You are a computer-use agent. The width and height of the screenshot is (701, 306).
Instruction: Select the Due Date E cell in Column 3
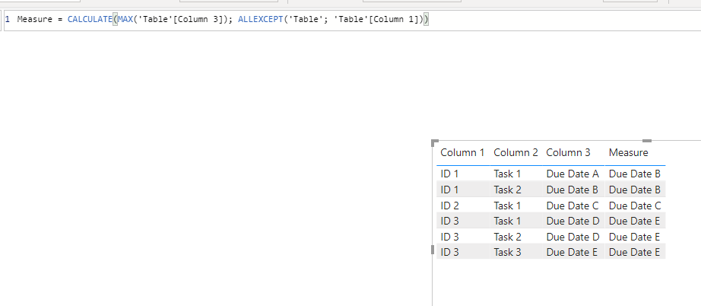pyautogui.click(x=572, y=252)
